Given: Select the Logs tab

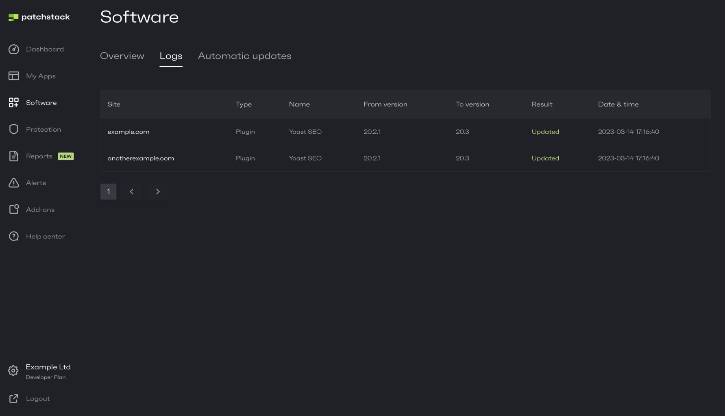Looking at the screenshot, I should click(x=171, y=56).
